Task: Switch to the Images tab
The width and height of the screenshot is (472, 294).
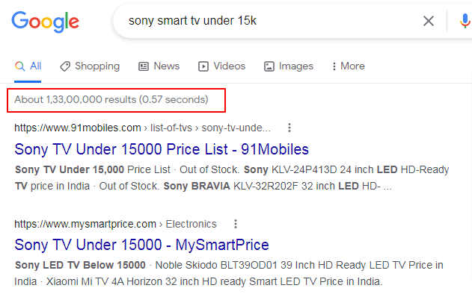Action: [289, 66]
